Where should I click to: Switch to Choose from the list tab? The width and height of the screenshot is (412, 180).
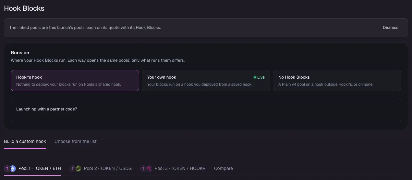(x=76, y=141)
